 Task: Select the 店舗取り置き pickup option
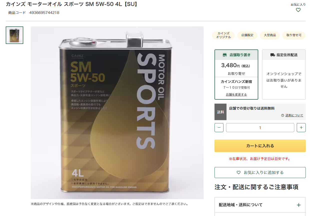(x=236, y=74)
